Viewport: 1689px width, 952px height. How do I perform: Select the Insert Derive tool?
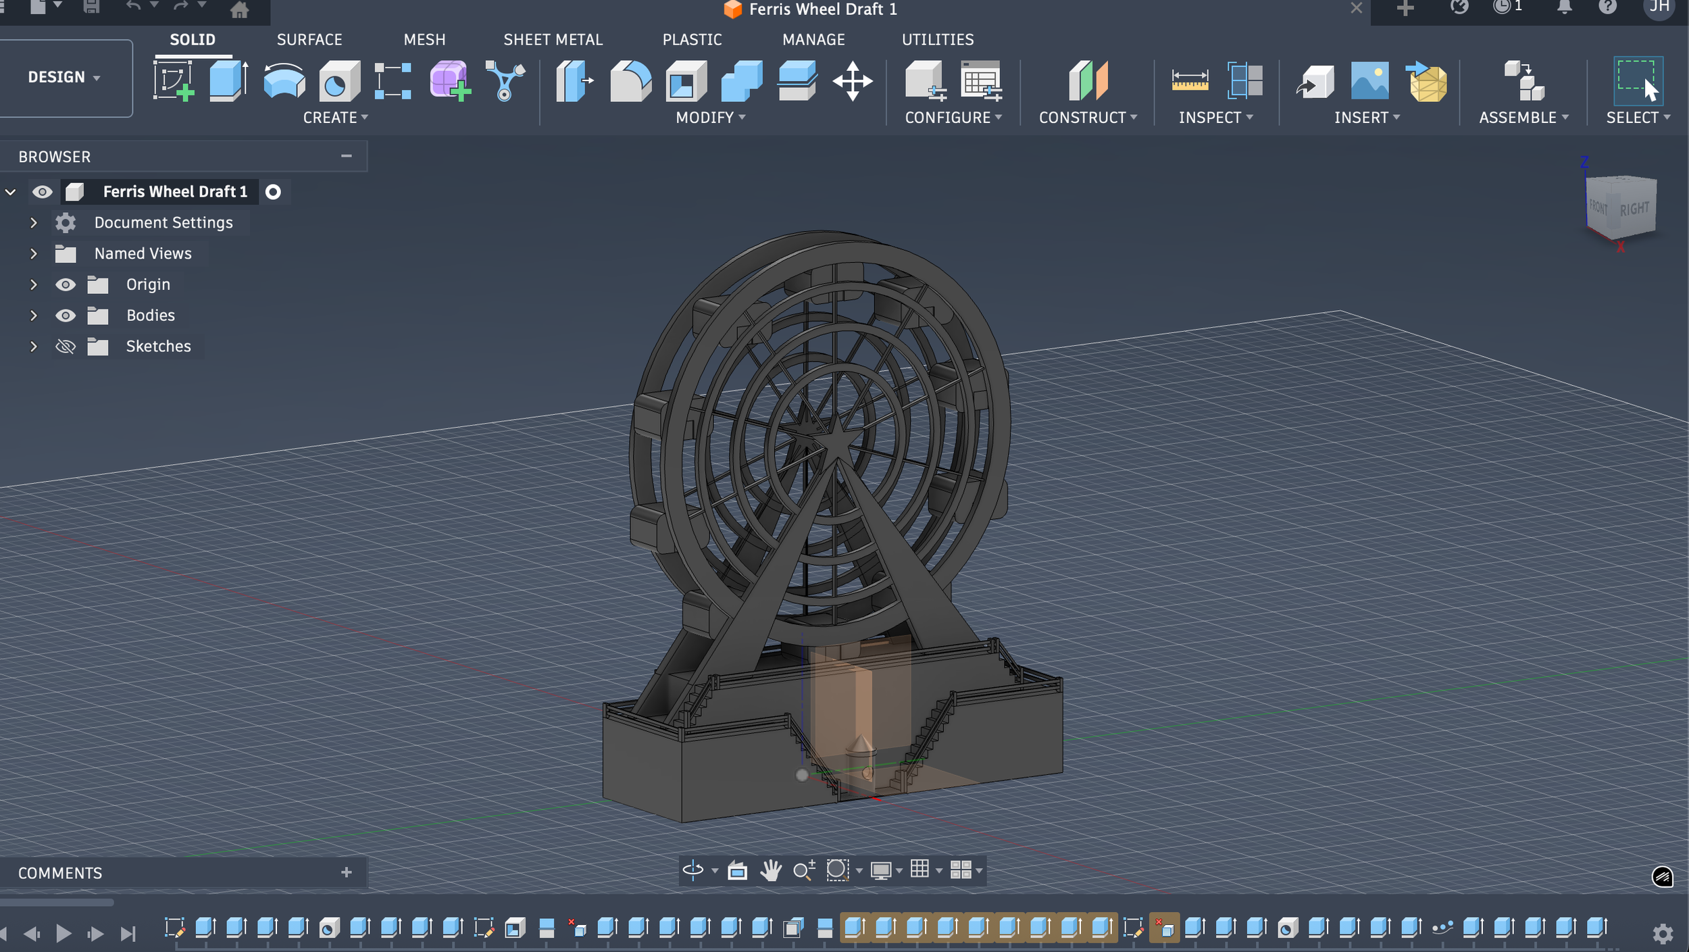click(1315, 82)
